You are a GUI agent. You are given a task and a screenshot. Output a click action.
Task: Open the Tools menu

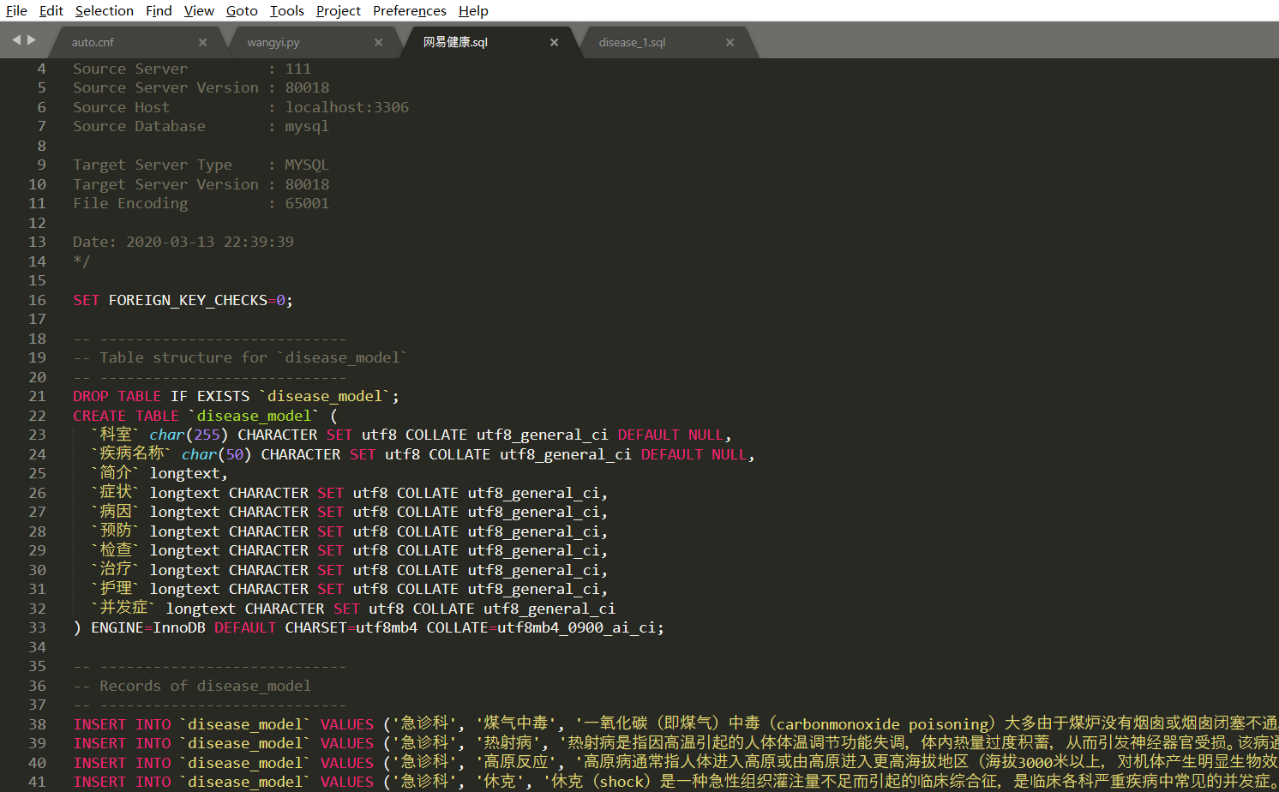(x=287, y=10)
